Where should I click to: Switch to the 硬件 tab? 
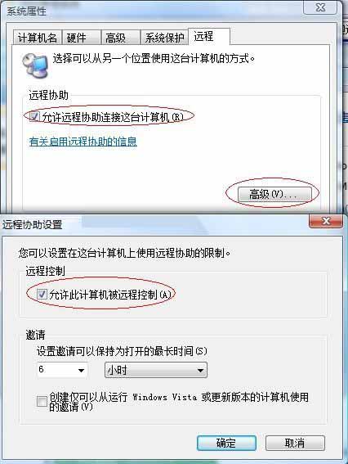tap(81, 38)
